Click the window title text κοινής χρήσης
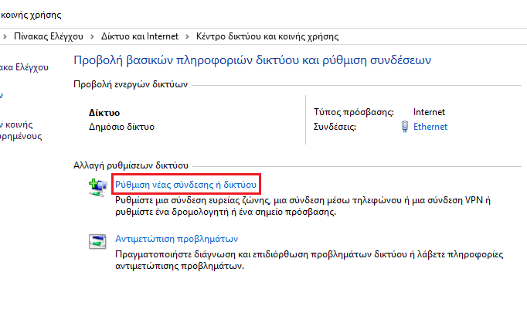This screenshot has height=313, width=527. (x=31, y=15)
